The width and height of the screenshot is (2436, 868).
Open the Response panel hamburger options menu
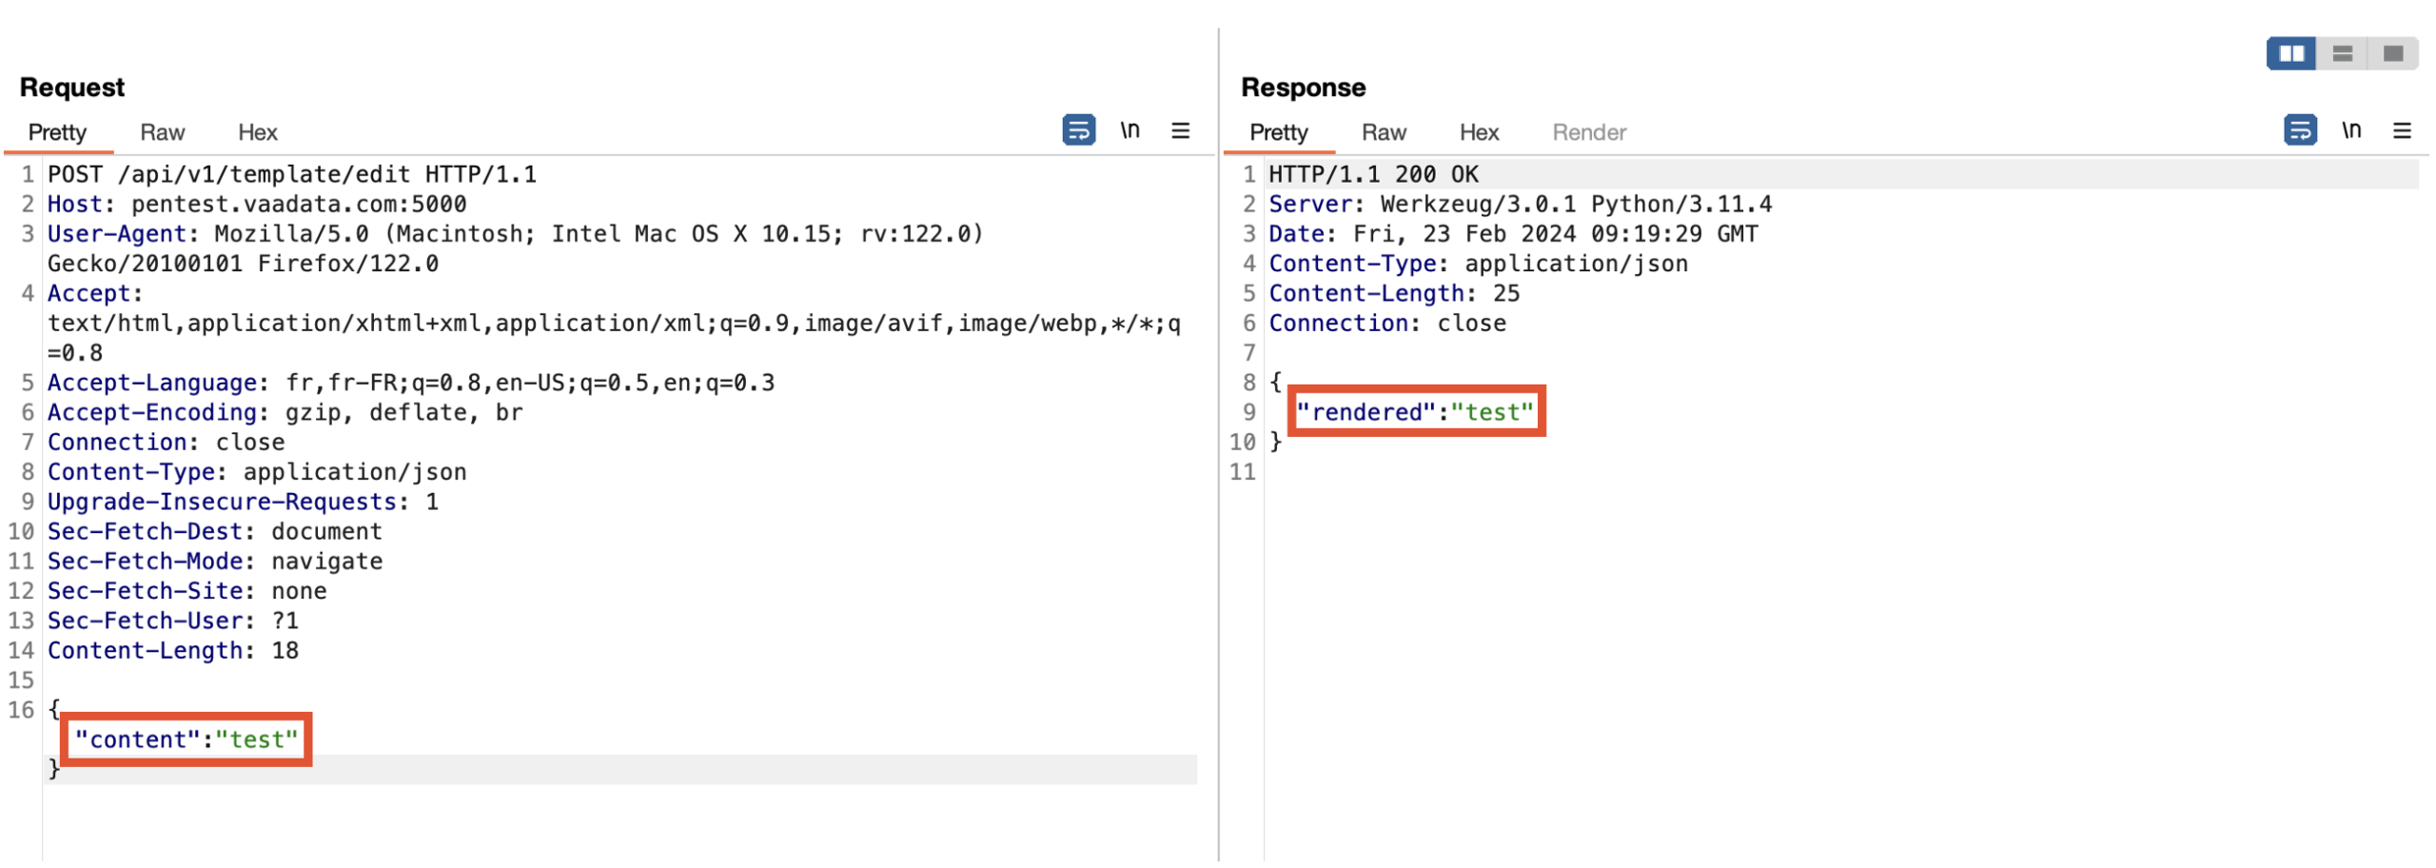pos(2401,130)
